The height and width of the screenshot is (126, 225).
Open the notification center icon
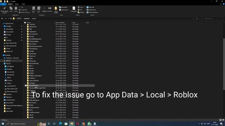221,124
